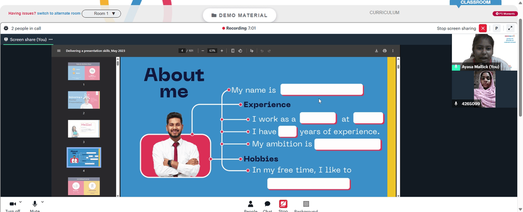Expand camera options chevron
Viewport: 523px width, 212px height.
click(x=20, y=202)
